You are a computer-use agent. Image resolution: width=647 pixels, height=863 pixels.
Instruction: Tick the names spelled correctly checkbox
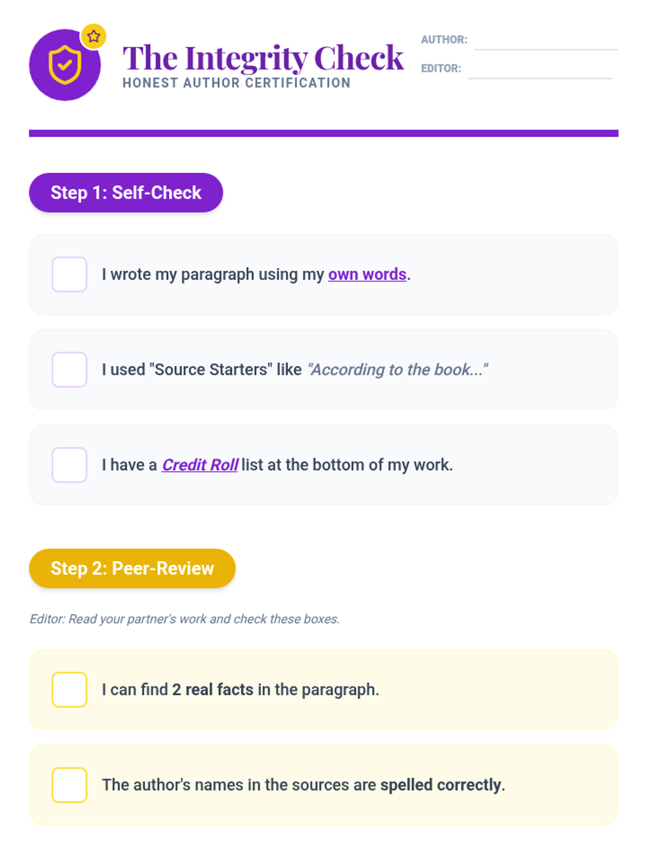click(70, 785)
